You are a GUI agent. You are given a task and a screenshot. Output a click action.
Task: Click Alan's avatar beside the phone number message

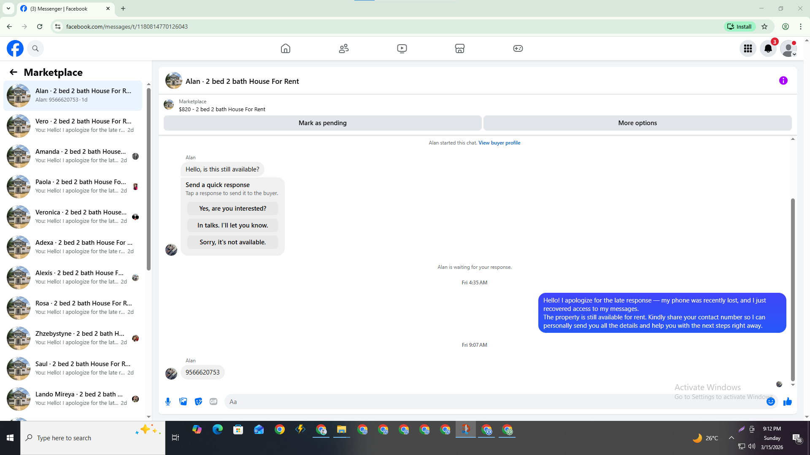click(x=171, y=374)
